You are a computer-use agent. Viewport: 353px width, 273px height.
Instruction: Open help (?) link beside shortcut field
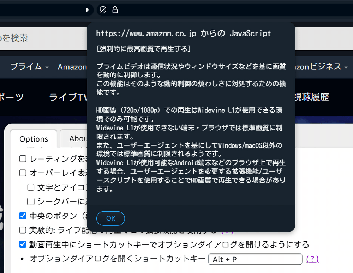click(312, 259)
